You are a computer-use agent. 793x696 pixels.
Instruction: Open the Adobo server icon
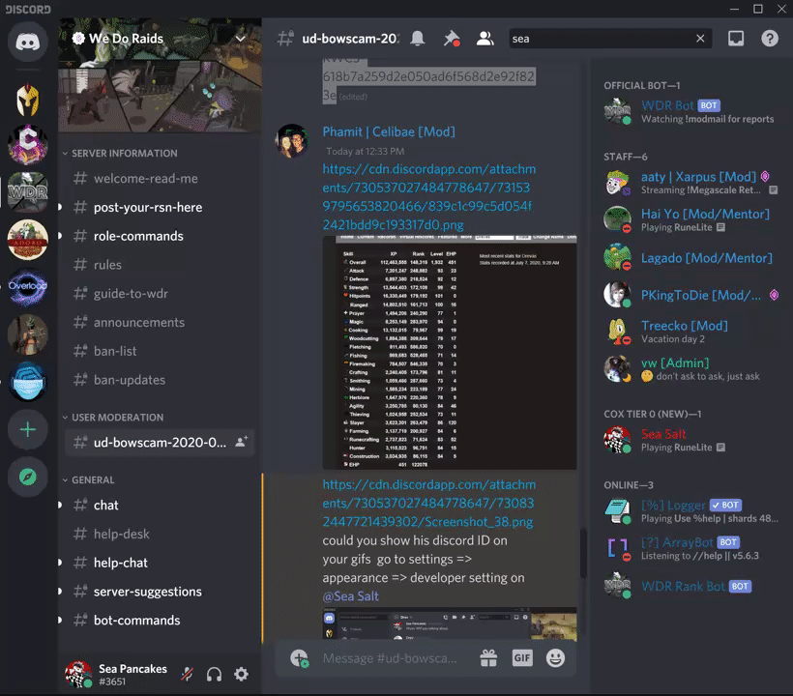click(28, 240)
